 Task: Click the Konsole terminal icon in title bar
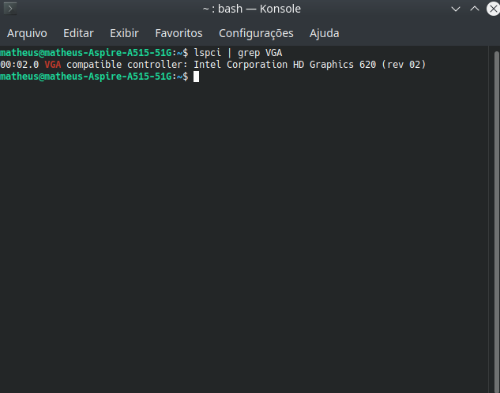10,9
